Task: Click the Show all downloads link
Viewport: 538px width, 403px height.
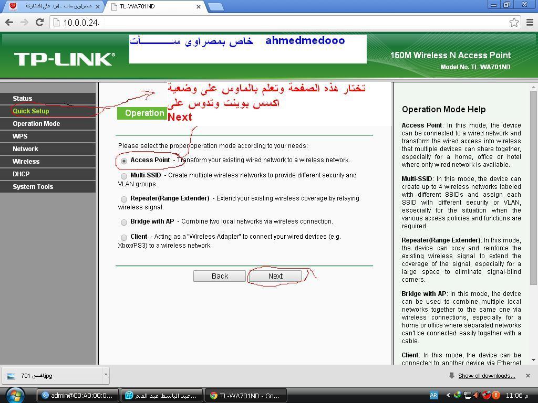Action: coord(487,376)
